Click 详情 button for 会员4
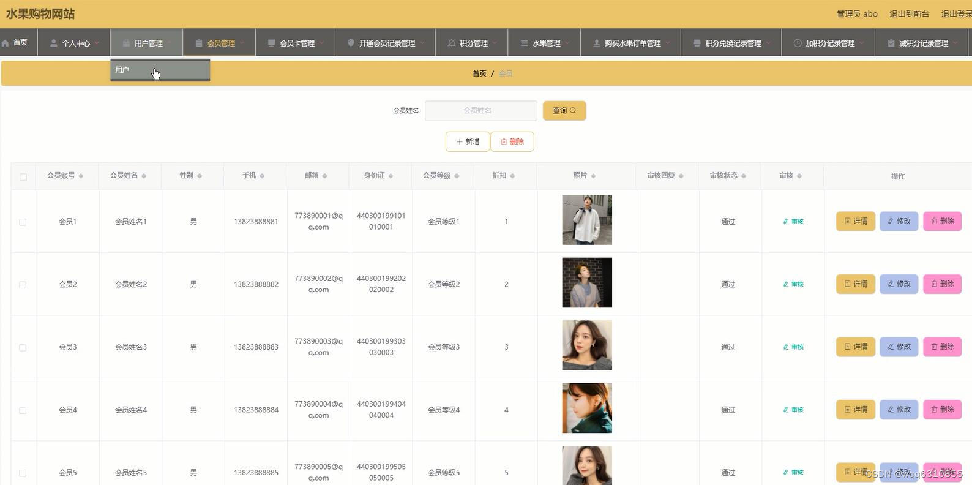This screenshot has height=485, width=972. pos(856,410)
